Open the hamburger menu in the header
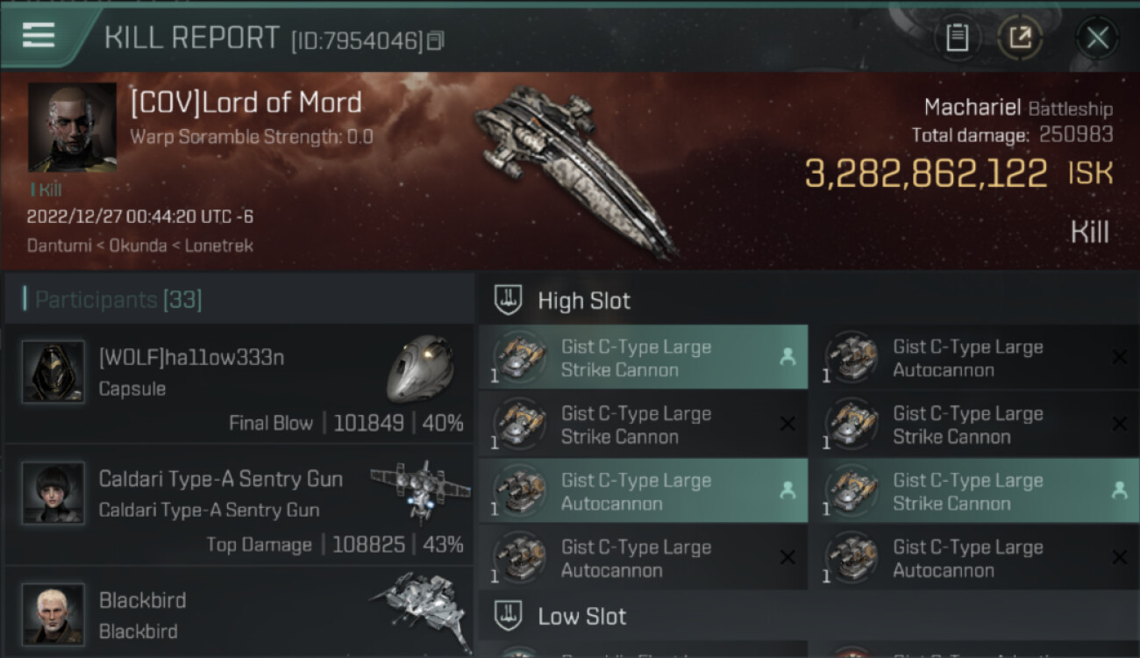The width and height of the screenshot is (1140, 658). 38,35
